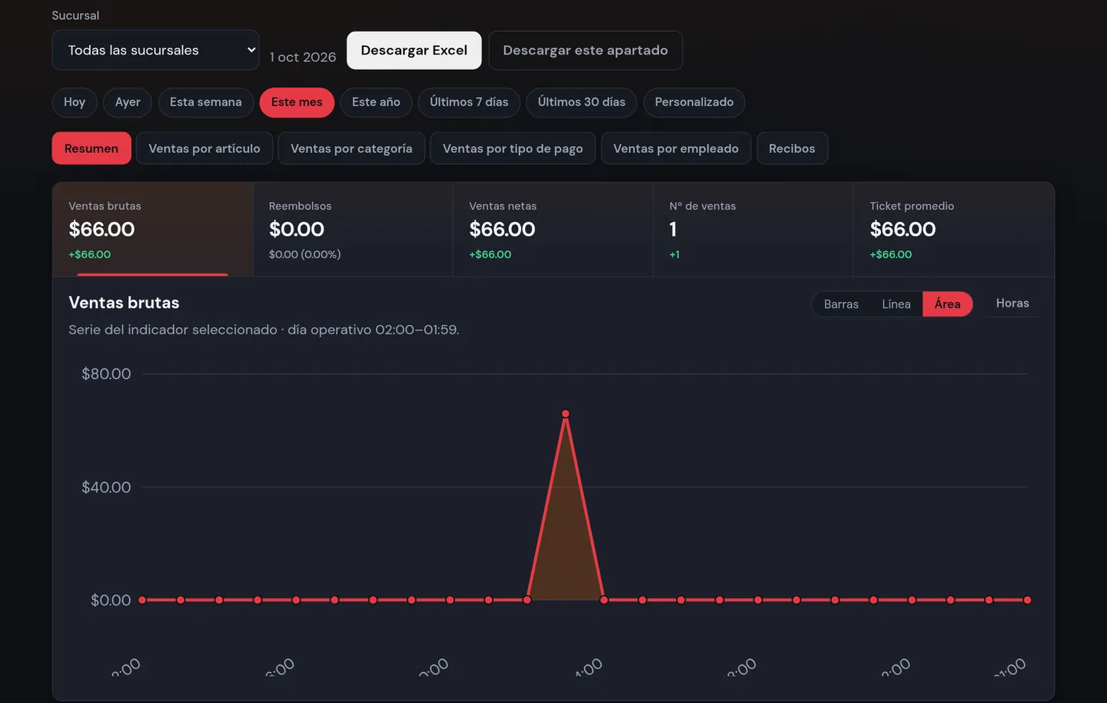Open Ventas por tipo de pago tab
The width and height of the screenshot is (1107, 703).
[513, 148]
